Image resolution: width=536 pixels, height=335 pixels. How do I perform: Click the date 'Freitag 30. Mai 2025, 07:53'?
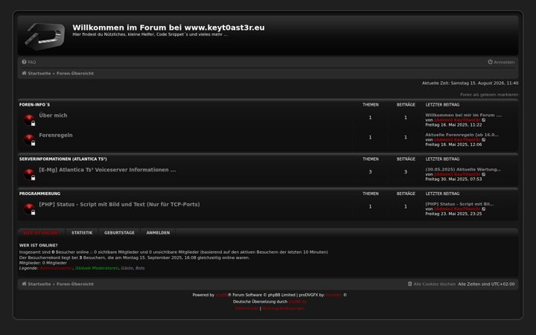(x=453, y=179)
